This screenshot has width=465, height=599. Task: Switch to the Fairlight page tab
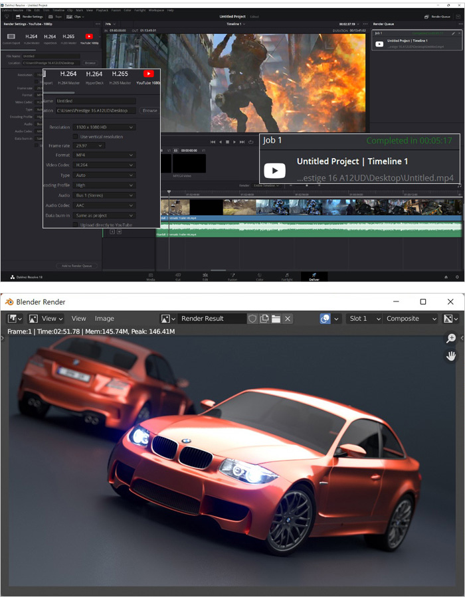(x=287, y=276)
